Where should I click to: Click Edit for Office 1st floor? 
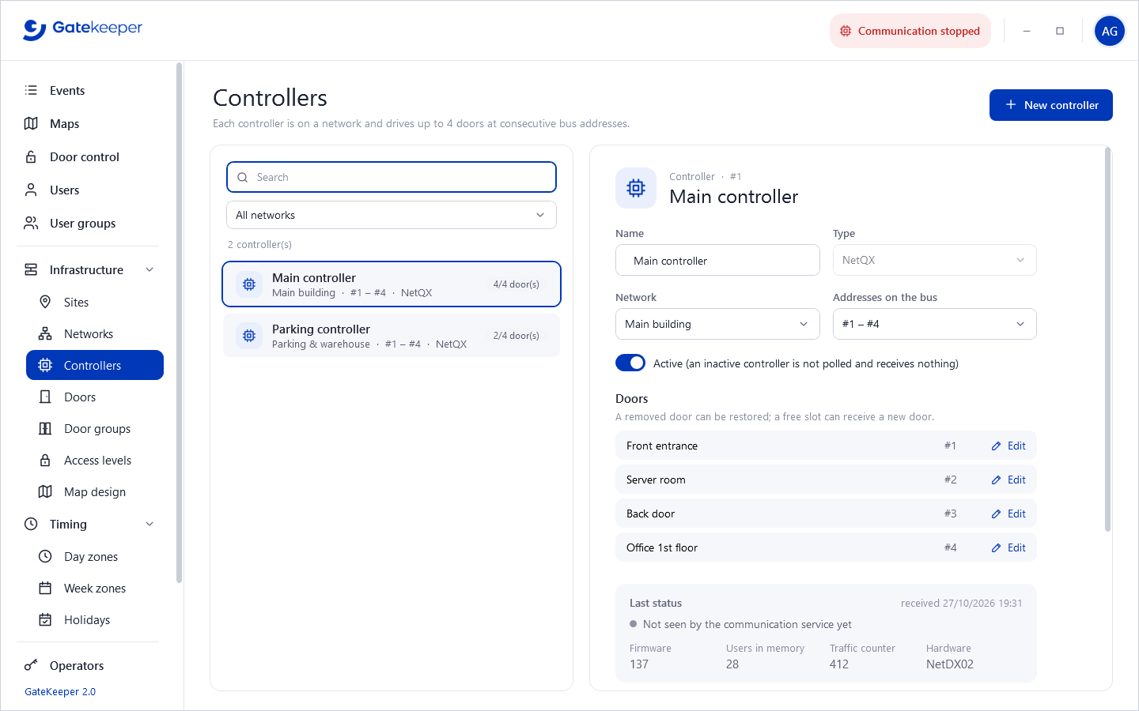tap(1008, 547)
